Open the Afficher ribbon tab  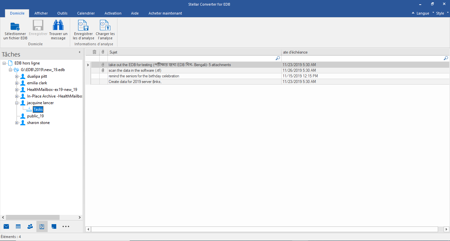click(x=41, y=13)
